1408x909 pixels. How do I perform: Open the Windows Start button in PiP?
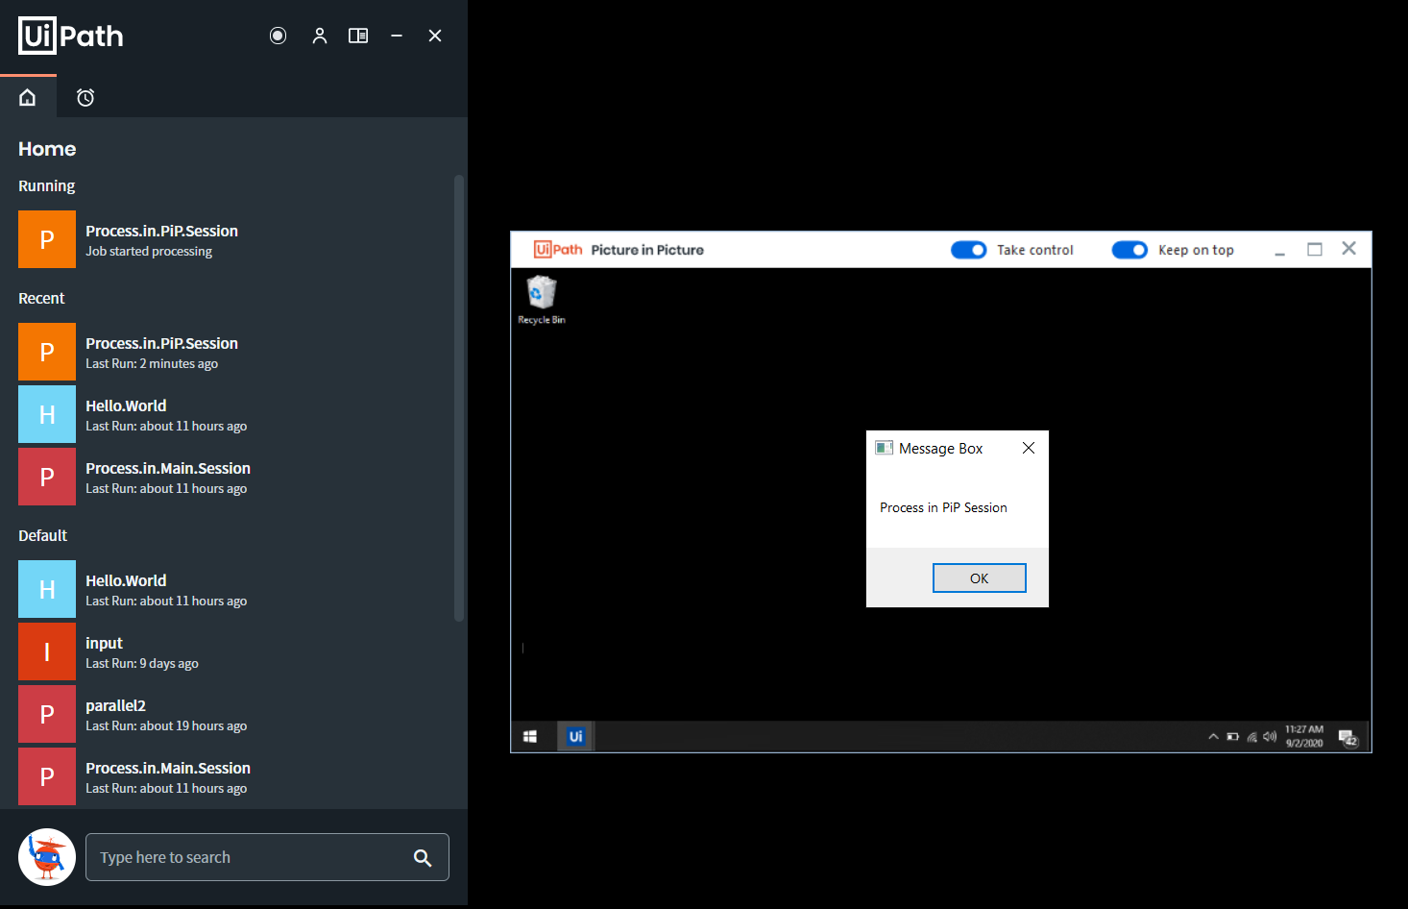(530, 737)
